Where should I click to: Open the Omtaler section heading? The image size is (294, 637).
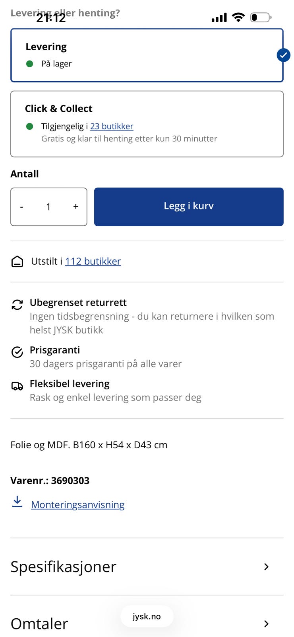[39, 623]
